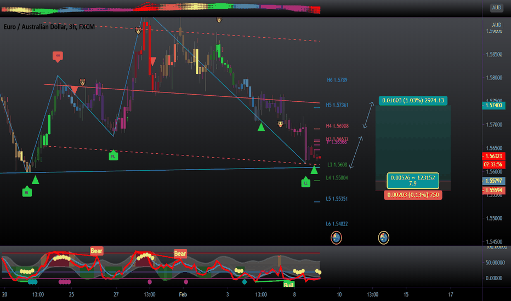Click the 1.55797 entry price tag on scale
This screenshot has height=301, width=511.
493,181
